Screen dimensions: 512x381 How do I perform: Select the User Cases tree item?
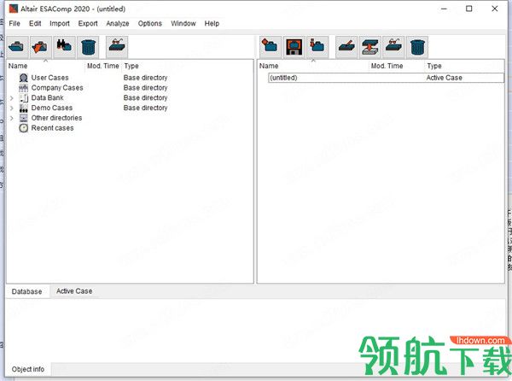(50, 78)
